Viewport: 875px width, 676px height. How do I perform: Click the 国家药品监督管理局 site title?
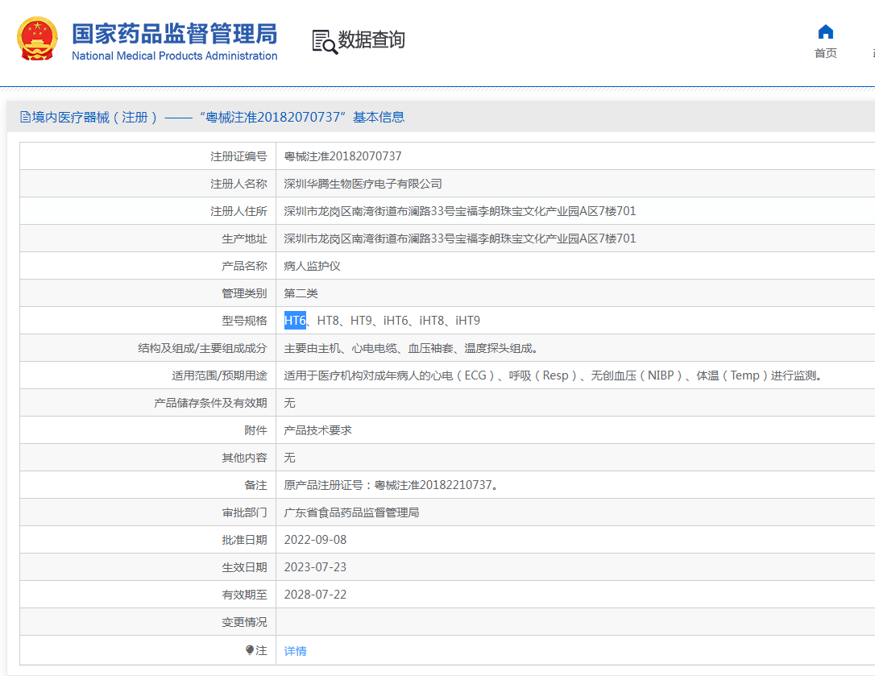[x=174, y=34]
